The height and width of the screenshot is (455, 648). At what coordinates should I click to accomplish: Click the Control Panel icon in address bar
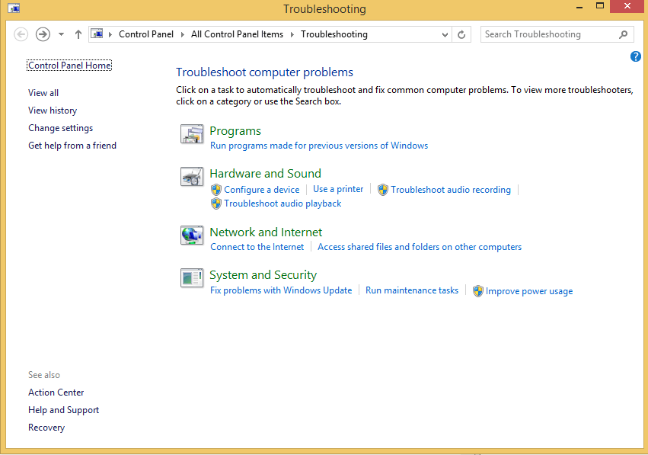coord(97,34)
